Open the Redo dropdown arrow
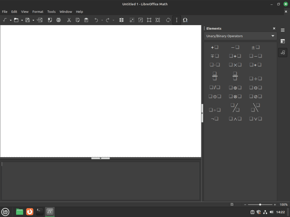The image size is (290, 217). pyautogui.click(x=113, y=20)
